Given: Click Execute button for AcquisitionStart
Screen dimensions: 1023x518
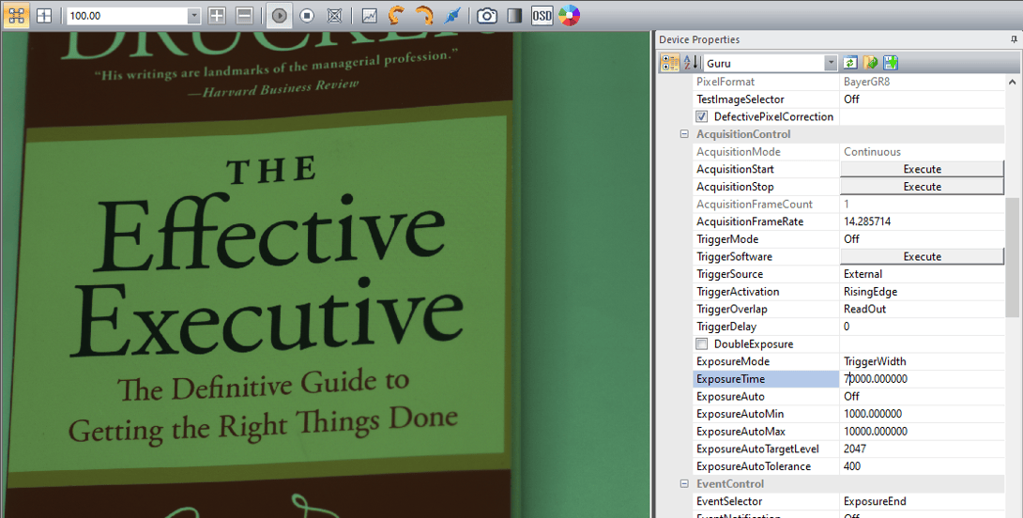Looking at the screenshot, I should point(922,169).
